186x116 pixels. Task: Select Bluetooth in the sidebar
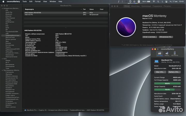coord(9,14)
